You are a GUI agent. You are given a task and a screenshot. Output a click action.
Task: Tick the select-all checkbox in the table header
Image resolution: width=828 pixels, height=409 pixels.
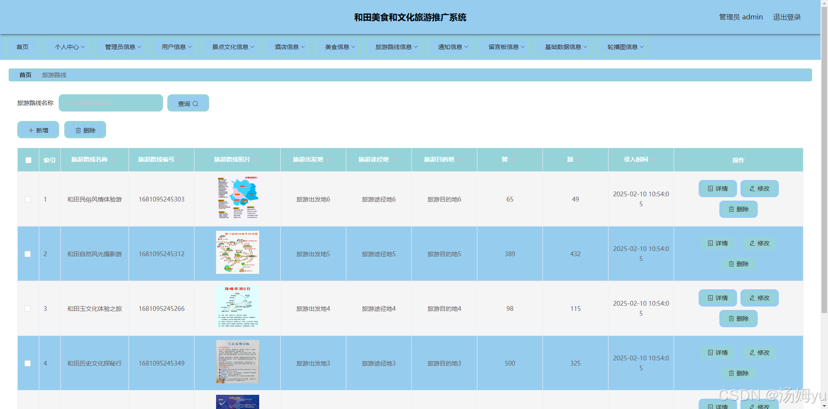[28, 160]
